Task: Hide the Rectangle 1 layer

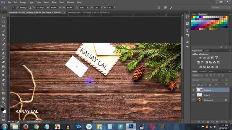Action: pyautogui.click(x=194, y=90)
